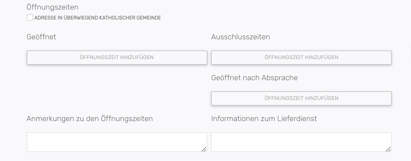
Task: Click the 'Geöffnet nach Absprache' label
Action: [254, 78]
